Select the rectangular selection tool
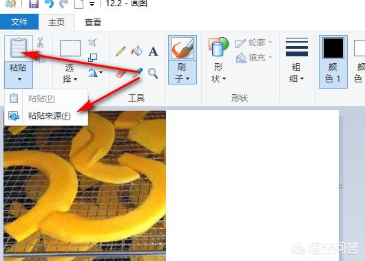 click(x=70, y=48)
